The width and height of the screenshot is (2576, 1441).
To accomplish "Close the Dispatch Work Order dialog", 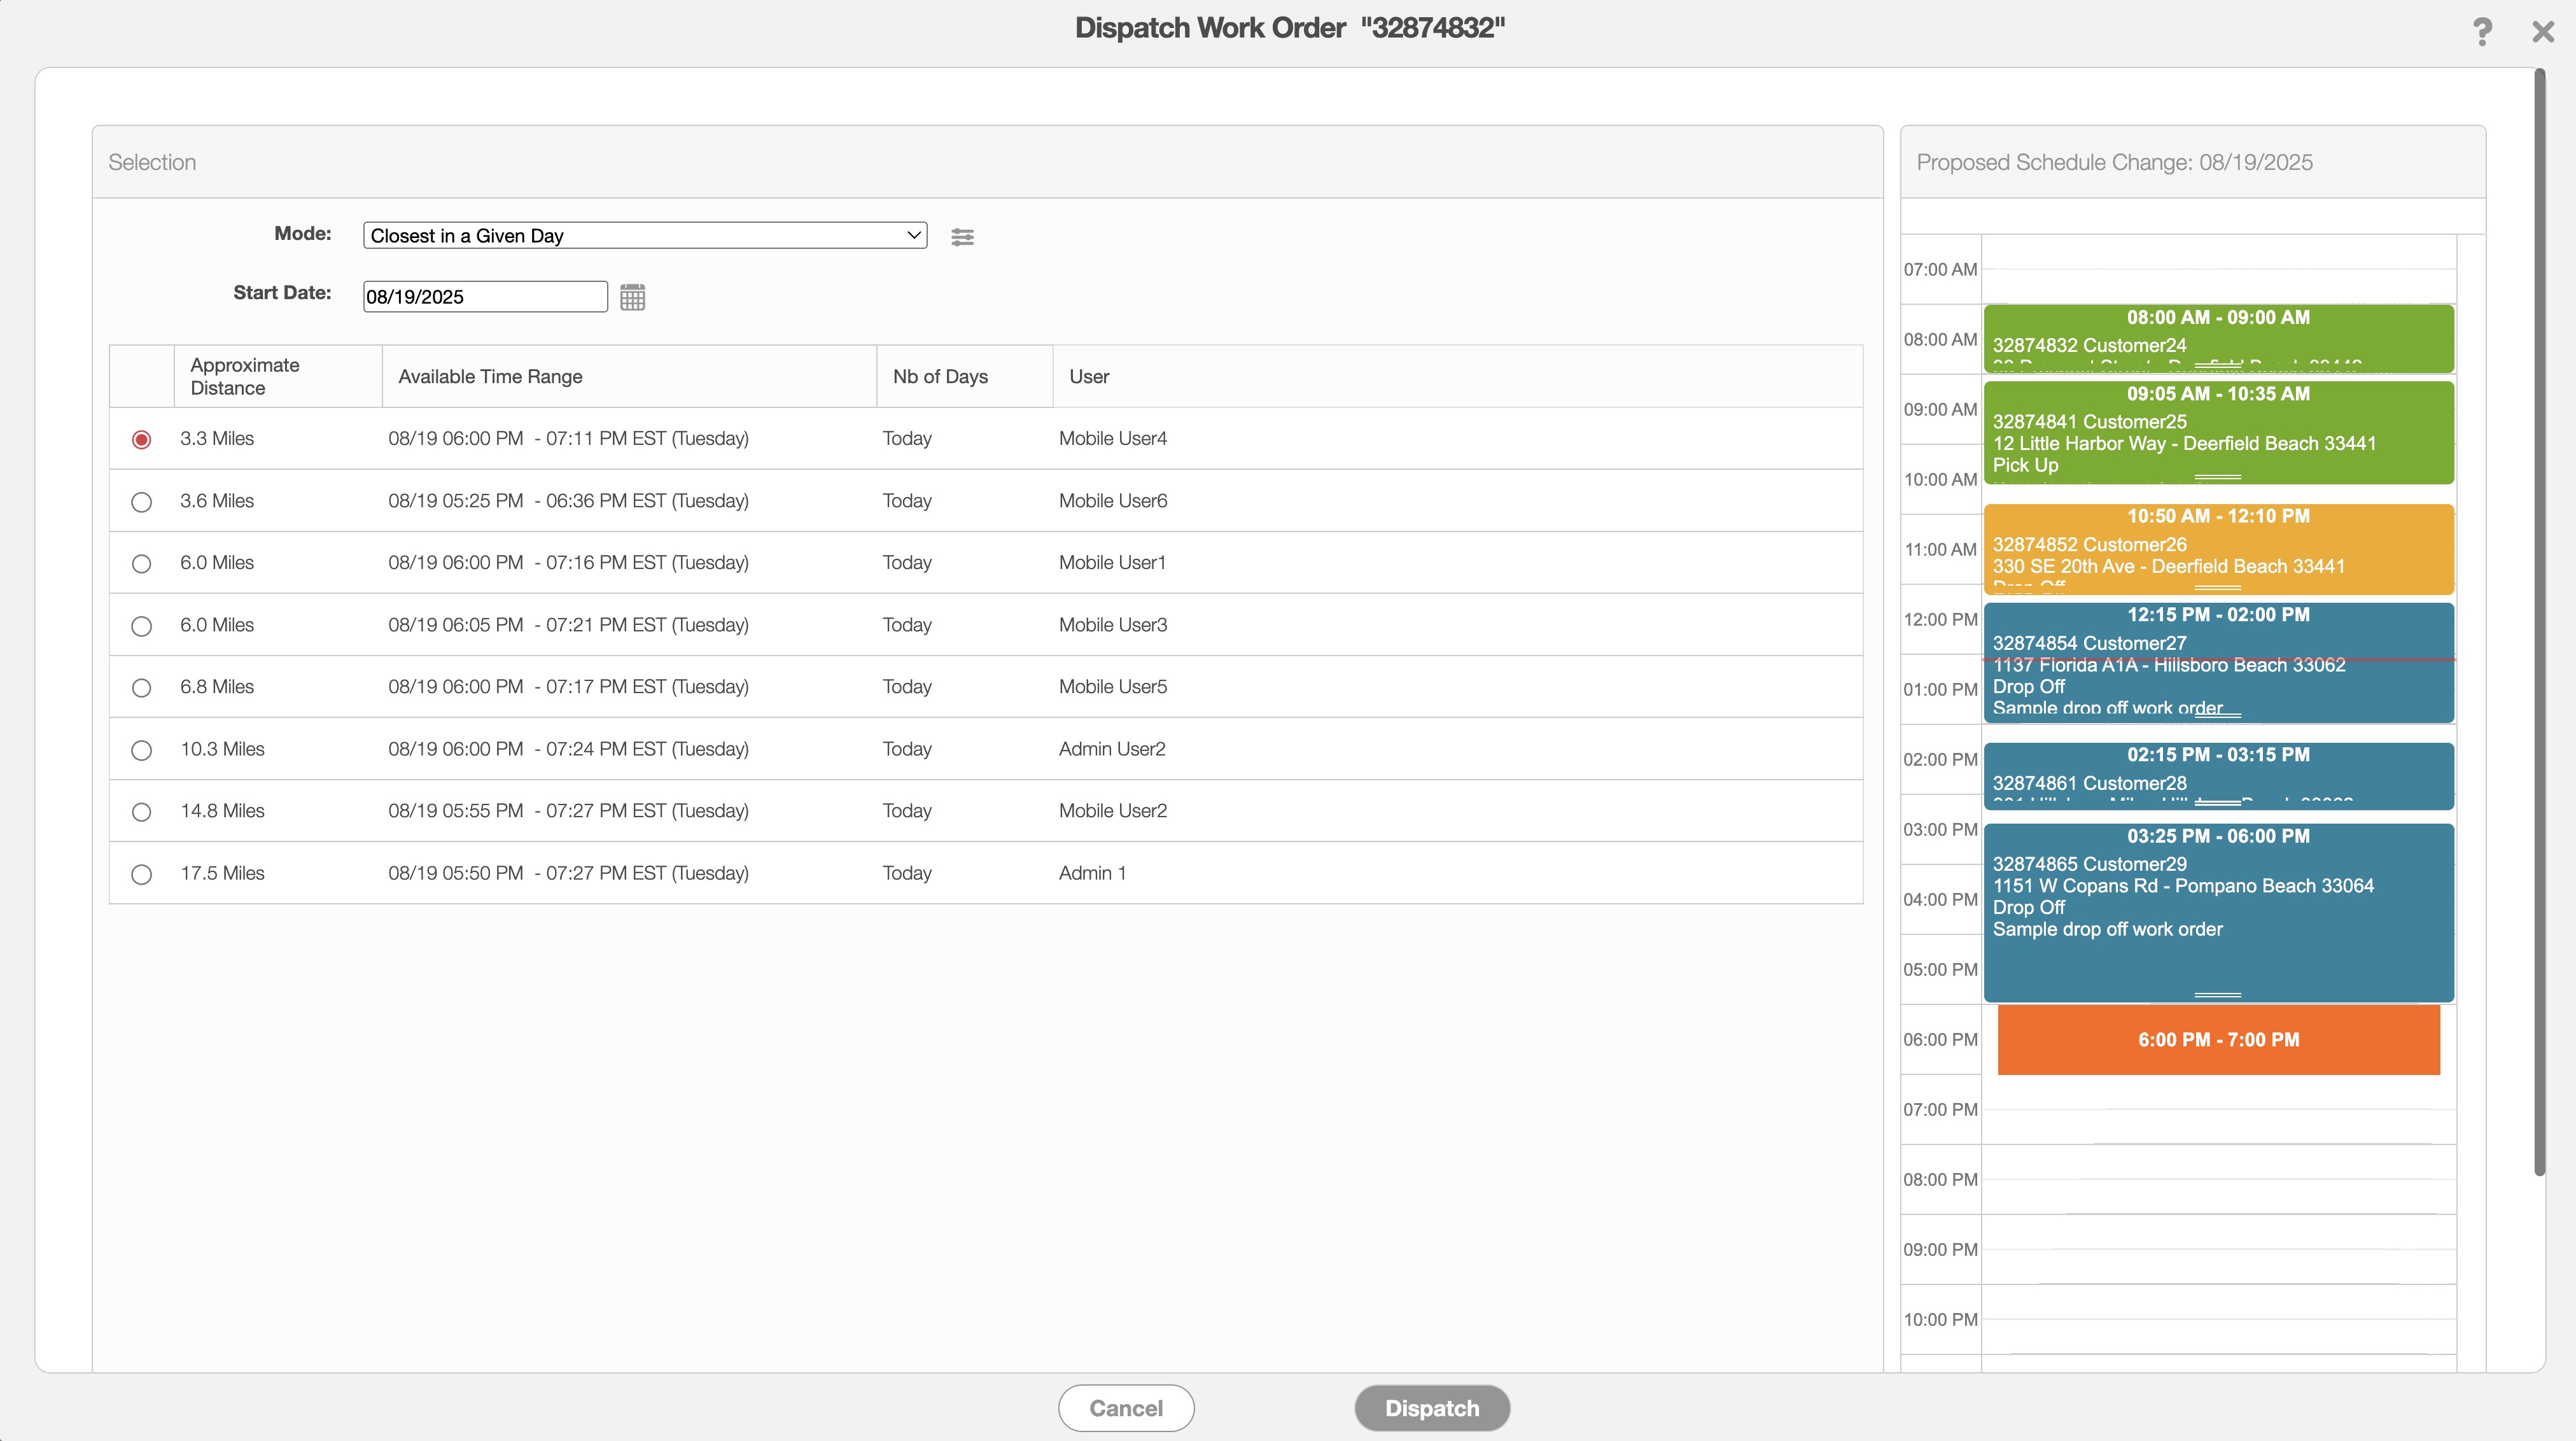I will pos(2543,31).
